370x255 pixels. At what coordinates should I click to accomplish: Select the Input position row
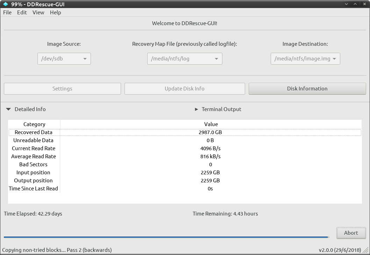coord(185,173)
